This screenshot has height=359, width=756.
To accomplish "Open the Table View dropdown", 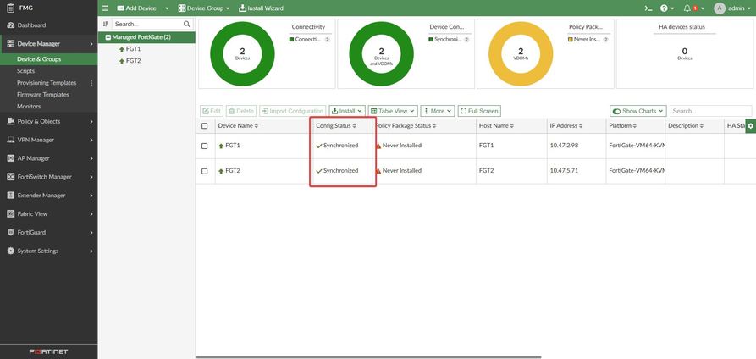I will [393, 111].
